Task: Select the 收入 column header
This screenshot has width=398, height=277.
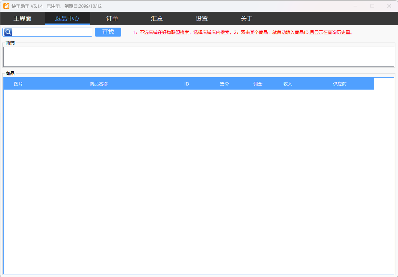Action: point(288,84)
